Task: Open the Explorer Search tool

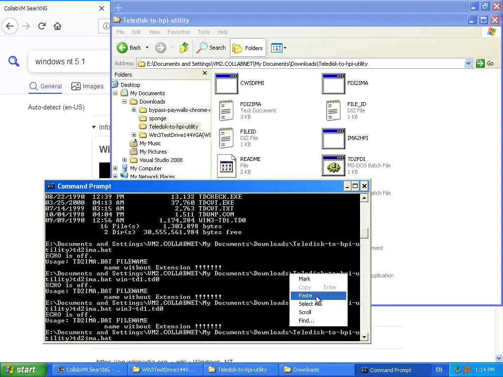Action: click(211, 48)
